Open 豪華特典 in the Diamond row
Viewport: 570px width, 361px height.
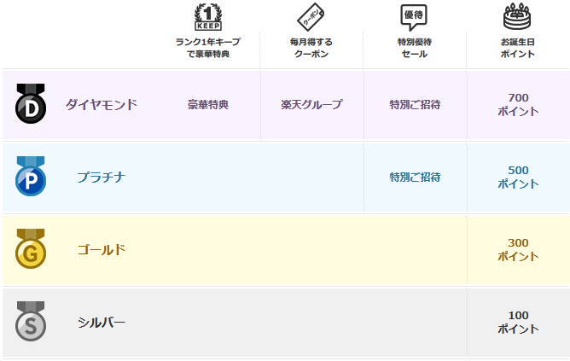point(208,105)
